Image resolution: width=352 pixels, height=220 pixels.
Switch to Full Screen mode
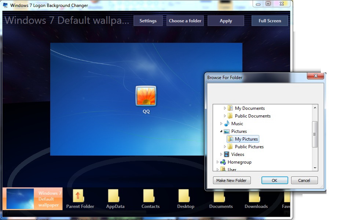(269, 21)
